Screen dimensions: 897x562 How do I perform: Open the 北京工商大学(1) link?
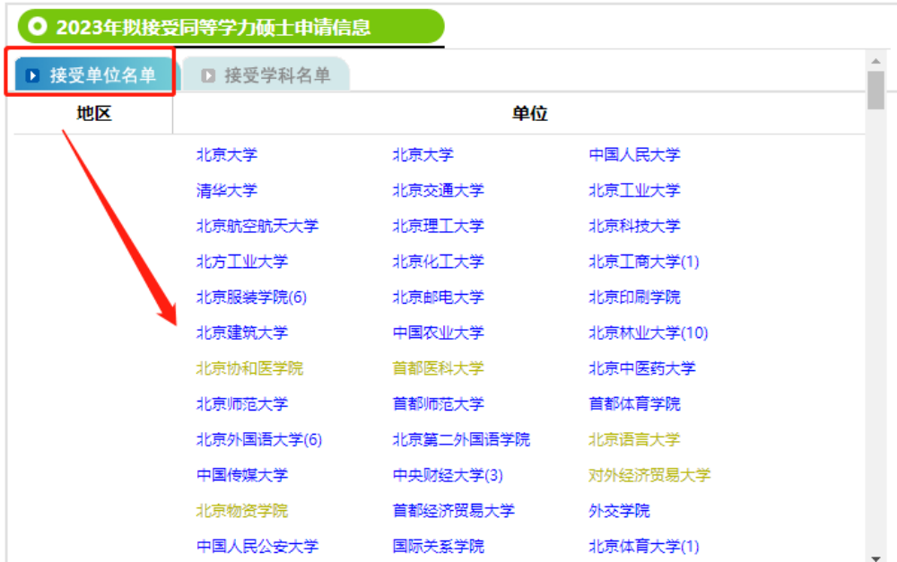point(644,261)
